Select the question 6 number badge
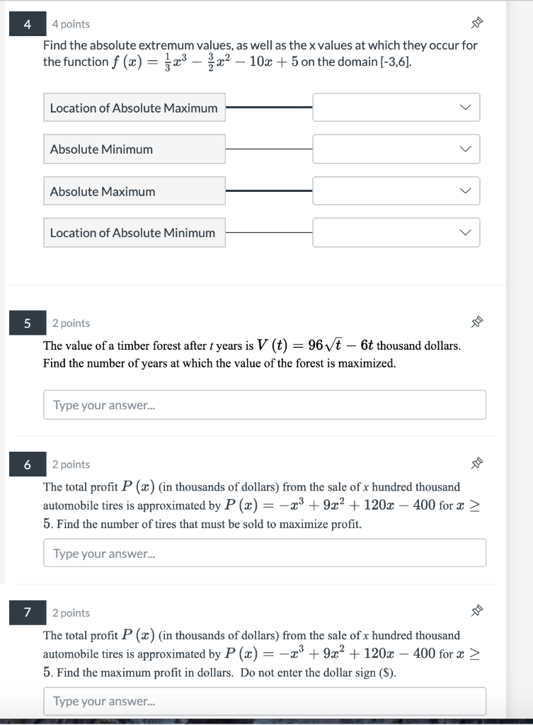Image resolution: width=533 pixels, height=725 pixels. point(26,464)
